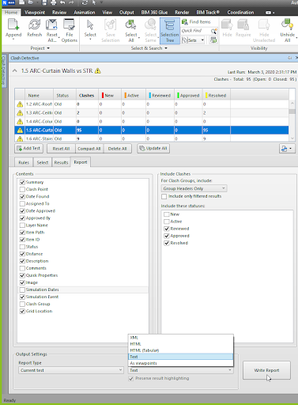Viewport: 298px width, 405px height.
Task: Click the Refresh icon
Action: point(35,25)
